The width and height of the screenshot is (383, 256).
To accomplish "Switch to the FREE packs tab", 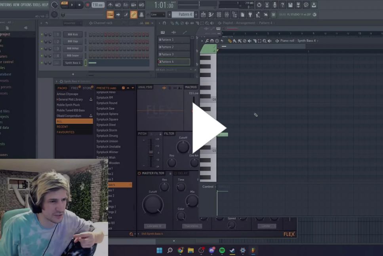I will tap(75, 88).
